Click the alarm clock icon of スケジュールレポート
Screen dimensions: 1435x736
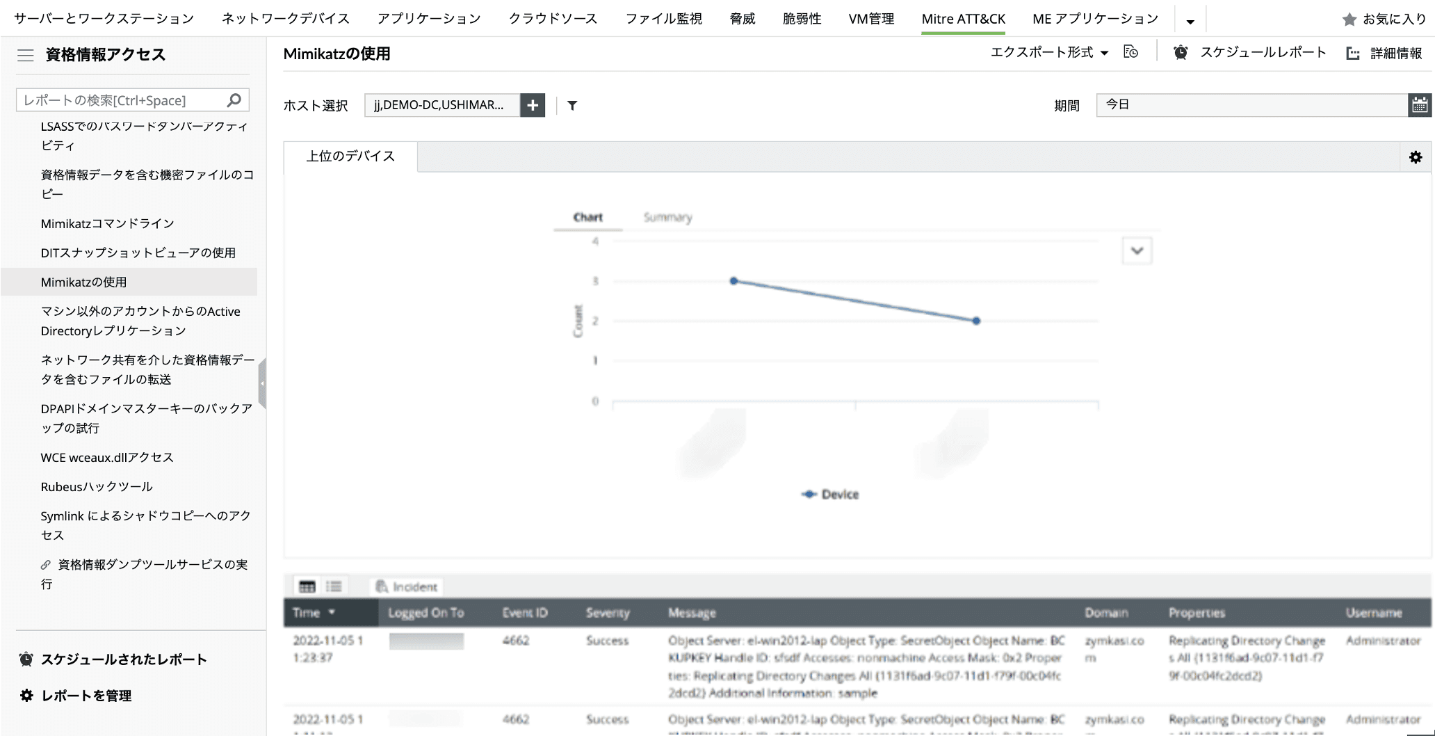(1181, 52)
